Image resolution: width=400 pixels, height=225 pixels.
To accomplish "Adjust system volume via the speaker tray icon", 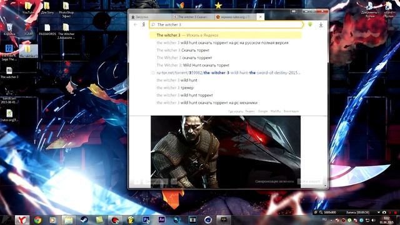I will tap(374, 220).
